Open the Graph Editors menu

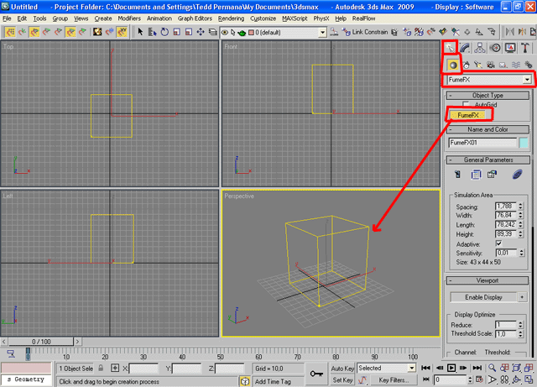tap(195, 18)
